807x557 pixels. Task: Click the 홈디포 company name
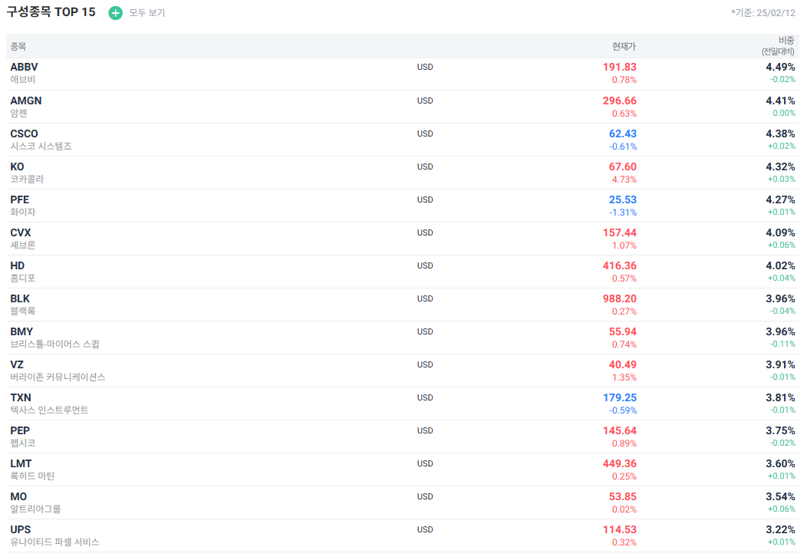pos(23,278)
